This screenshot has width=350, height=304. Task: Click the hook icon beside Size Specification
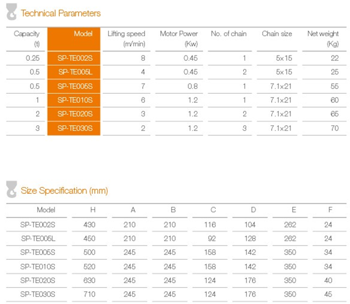[11, 190]
